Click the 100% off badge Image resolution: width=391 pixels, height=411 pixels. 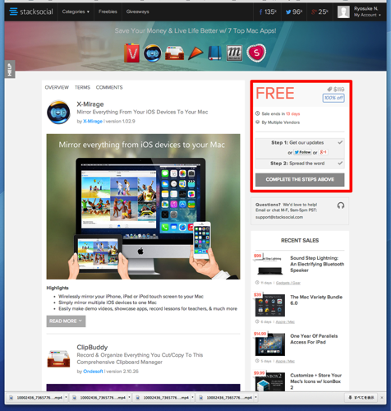click(333, 98)
